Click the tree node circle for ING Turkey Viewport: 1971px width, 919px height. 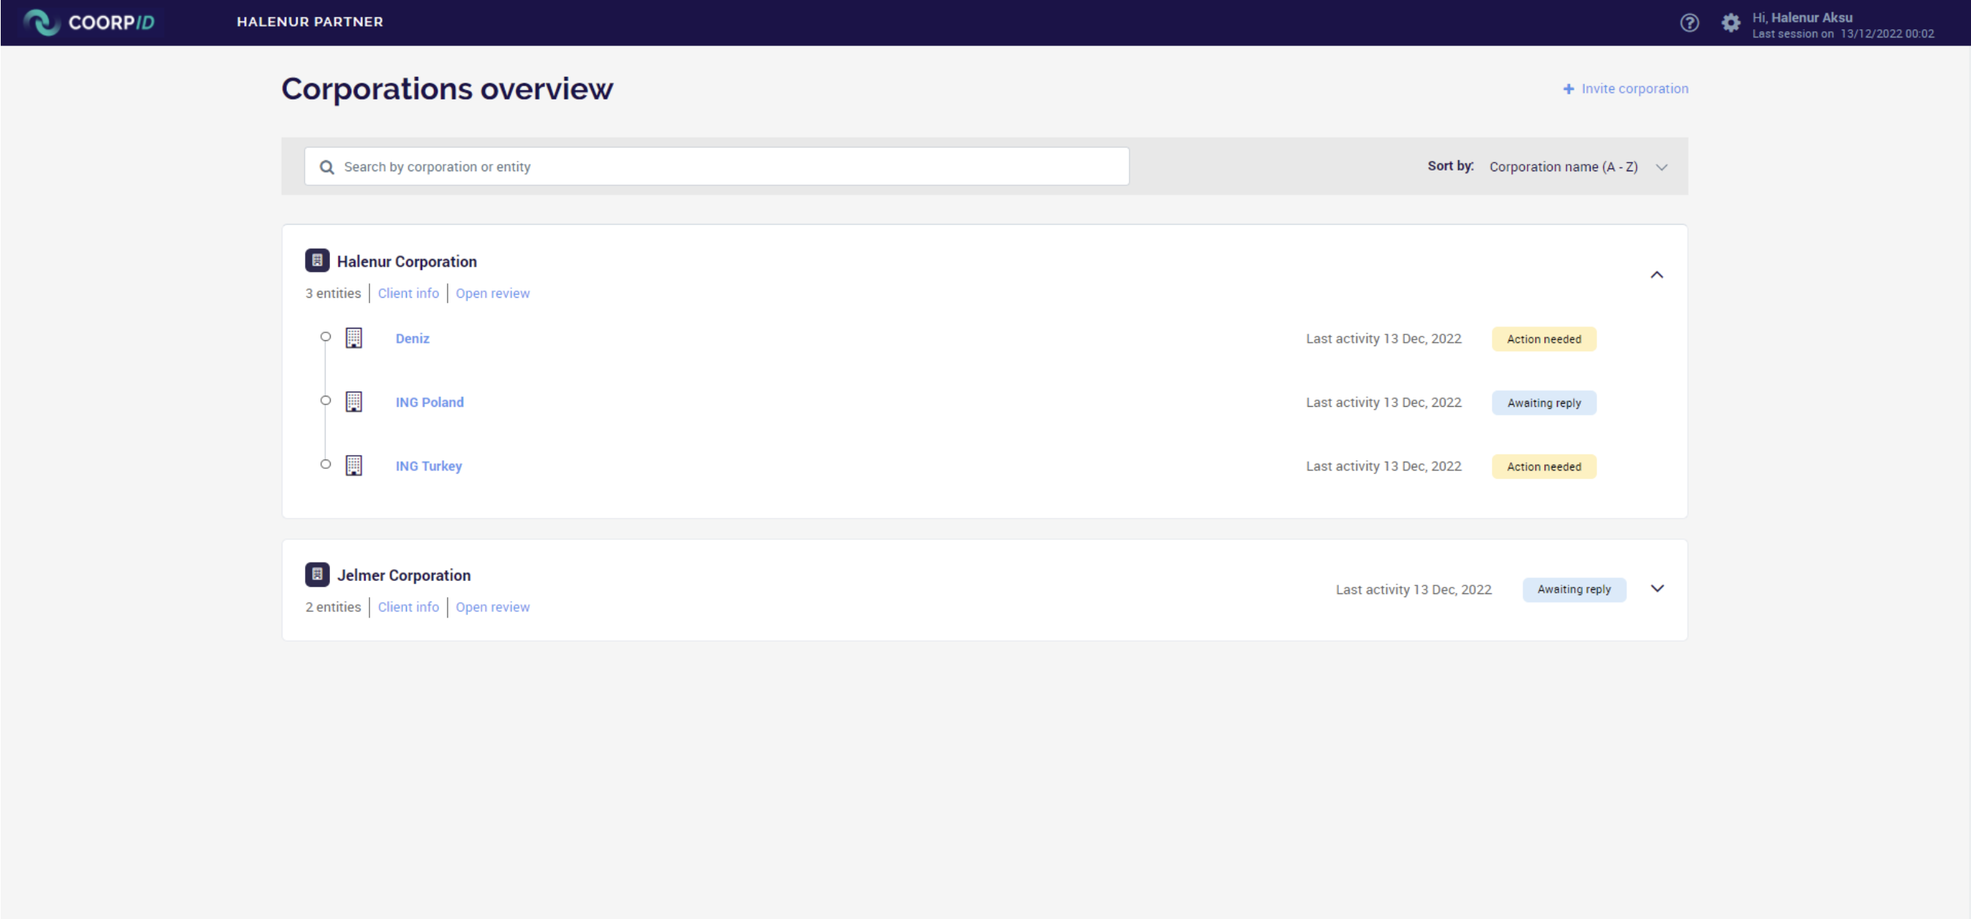325,464
